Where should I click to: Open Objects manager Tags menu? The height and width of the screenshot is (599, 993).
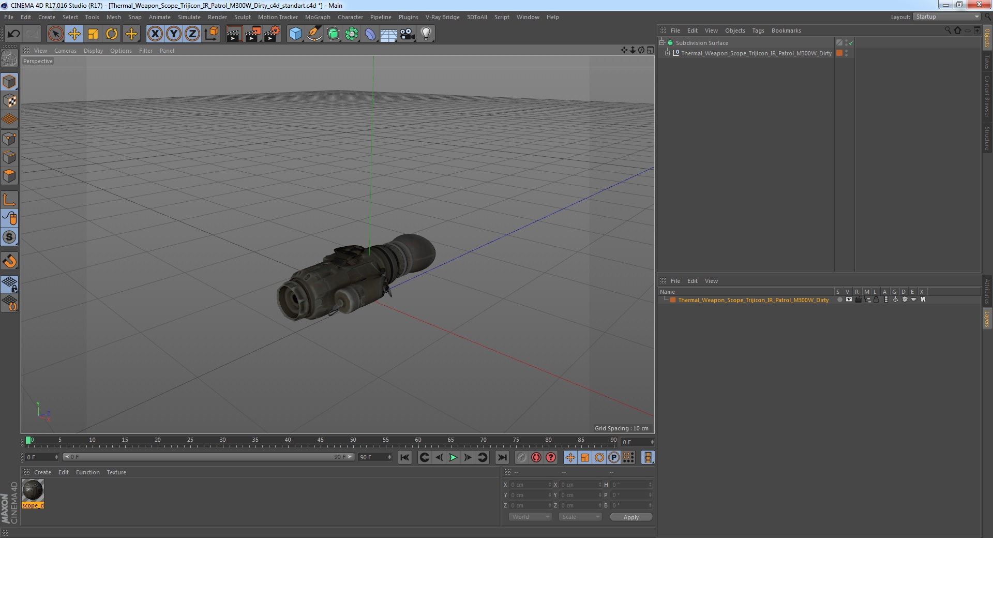[x=758, y=31]
